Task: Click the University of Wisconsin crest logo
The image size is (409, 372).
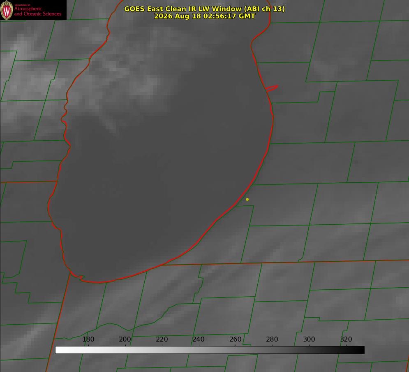Action: click(7, 10)
